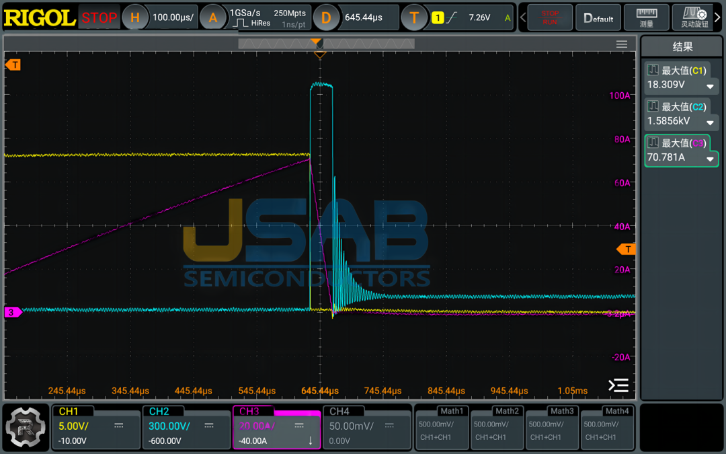Click CH1 DC coupling icon
This screenshot has width=726, height=454.
(x=119, y=426)
